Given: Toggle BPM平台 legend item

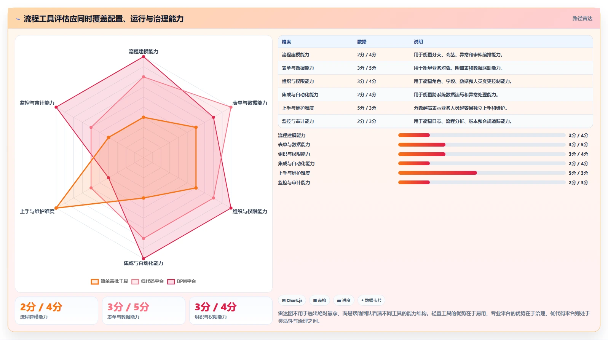Looking at the screenshot, I should (182, 281).
